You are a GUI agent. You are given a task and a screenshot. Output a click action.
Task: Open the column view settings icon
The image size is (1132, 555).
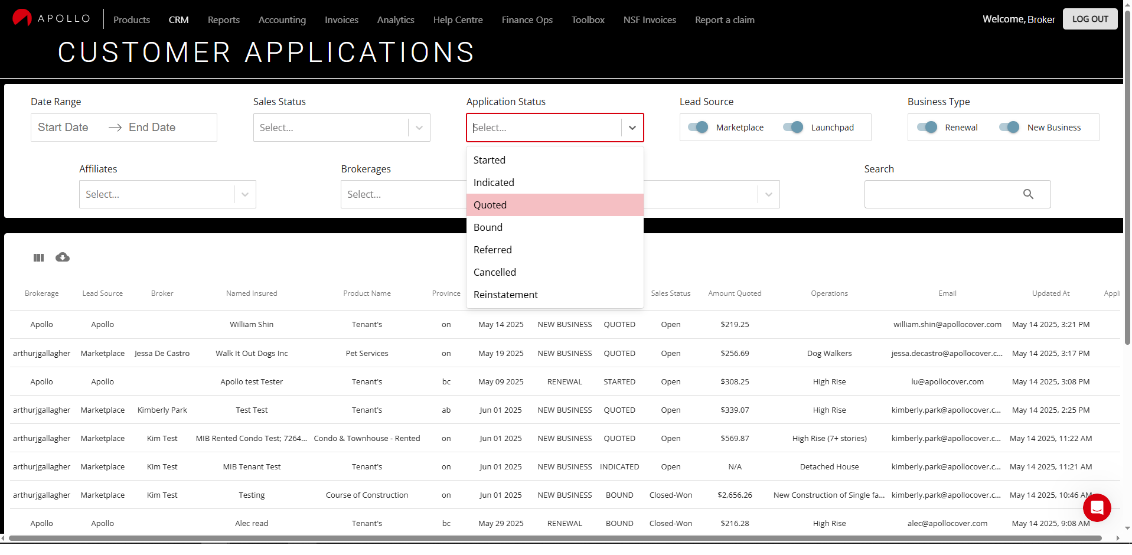[39, 257]
